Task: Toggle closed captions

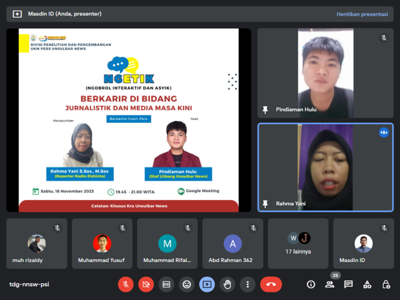Action: click(166, 284)
